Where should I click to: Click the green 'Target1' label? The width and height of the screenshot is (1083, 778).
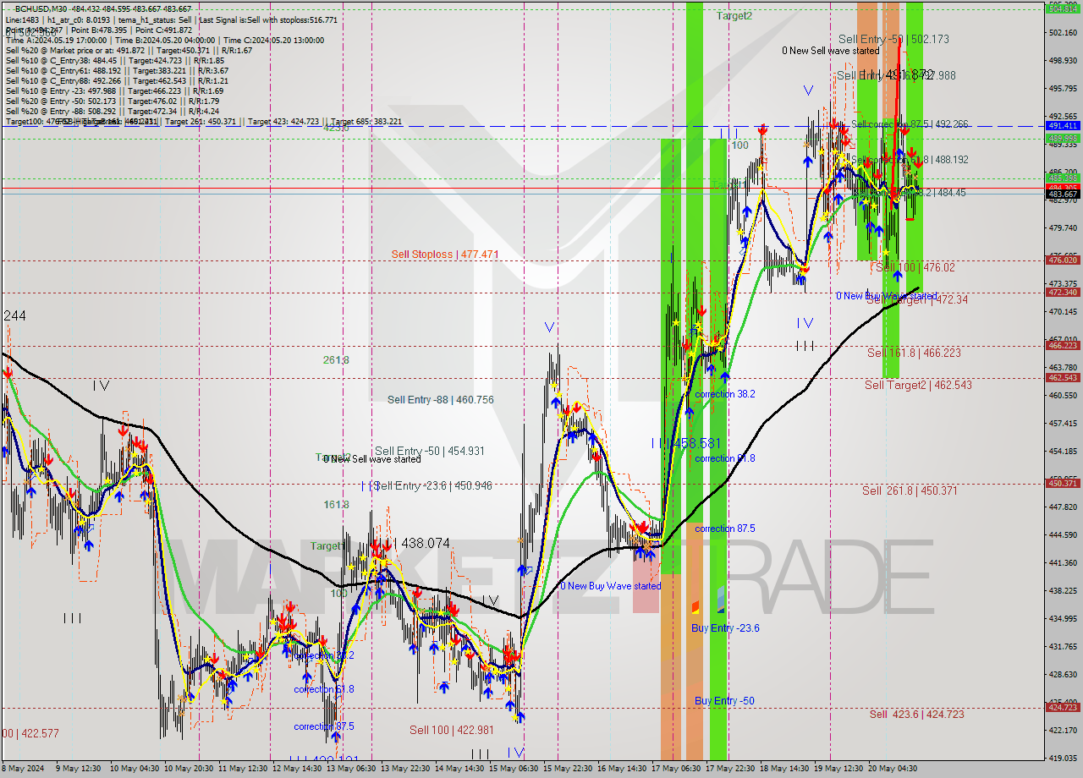pyautogui.click(x=327, y=545)
